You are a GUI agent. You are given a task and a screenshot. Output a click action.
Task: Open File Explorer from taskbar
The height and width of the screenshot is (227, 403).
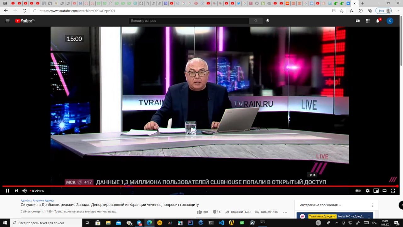pos(108,223)
